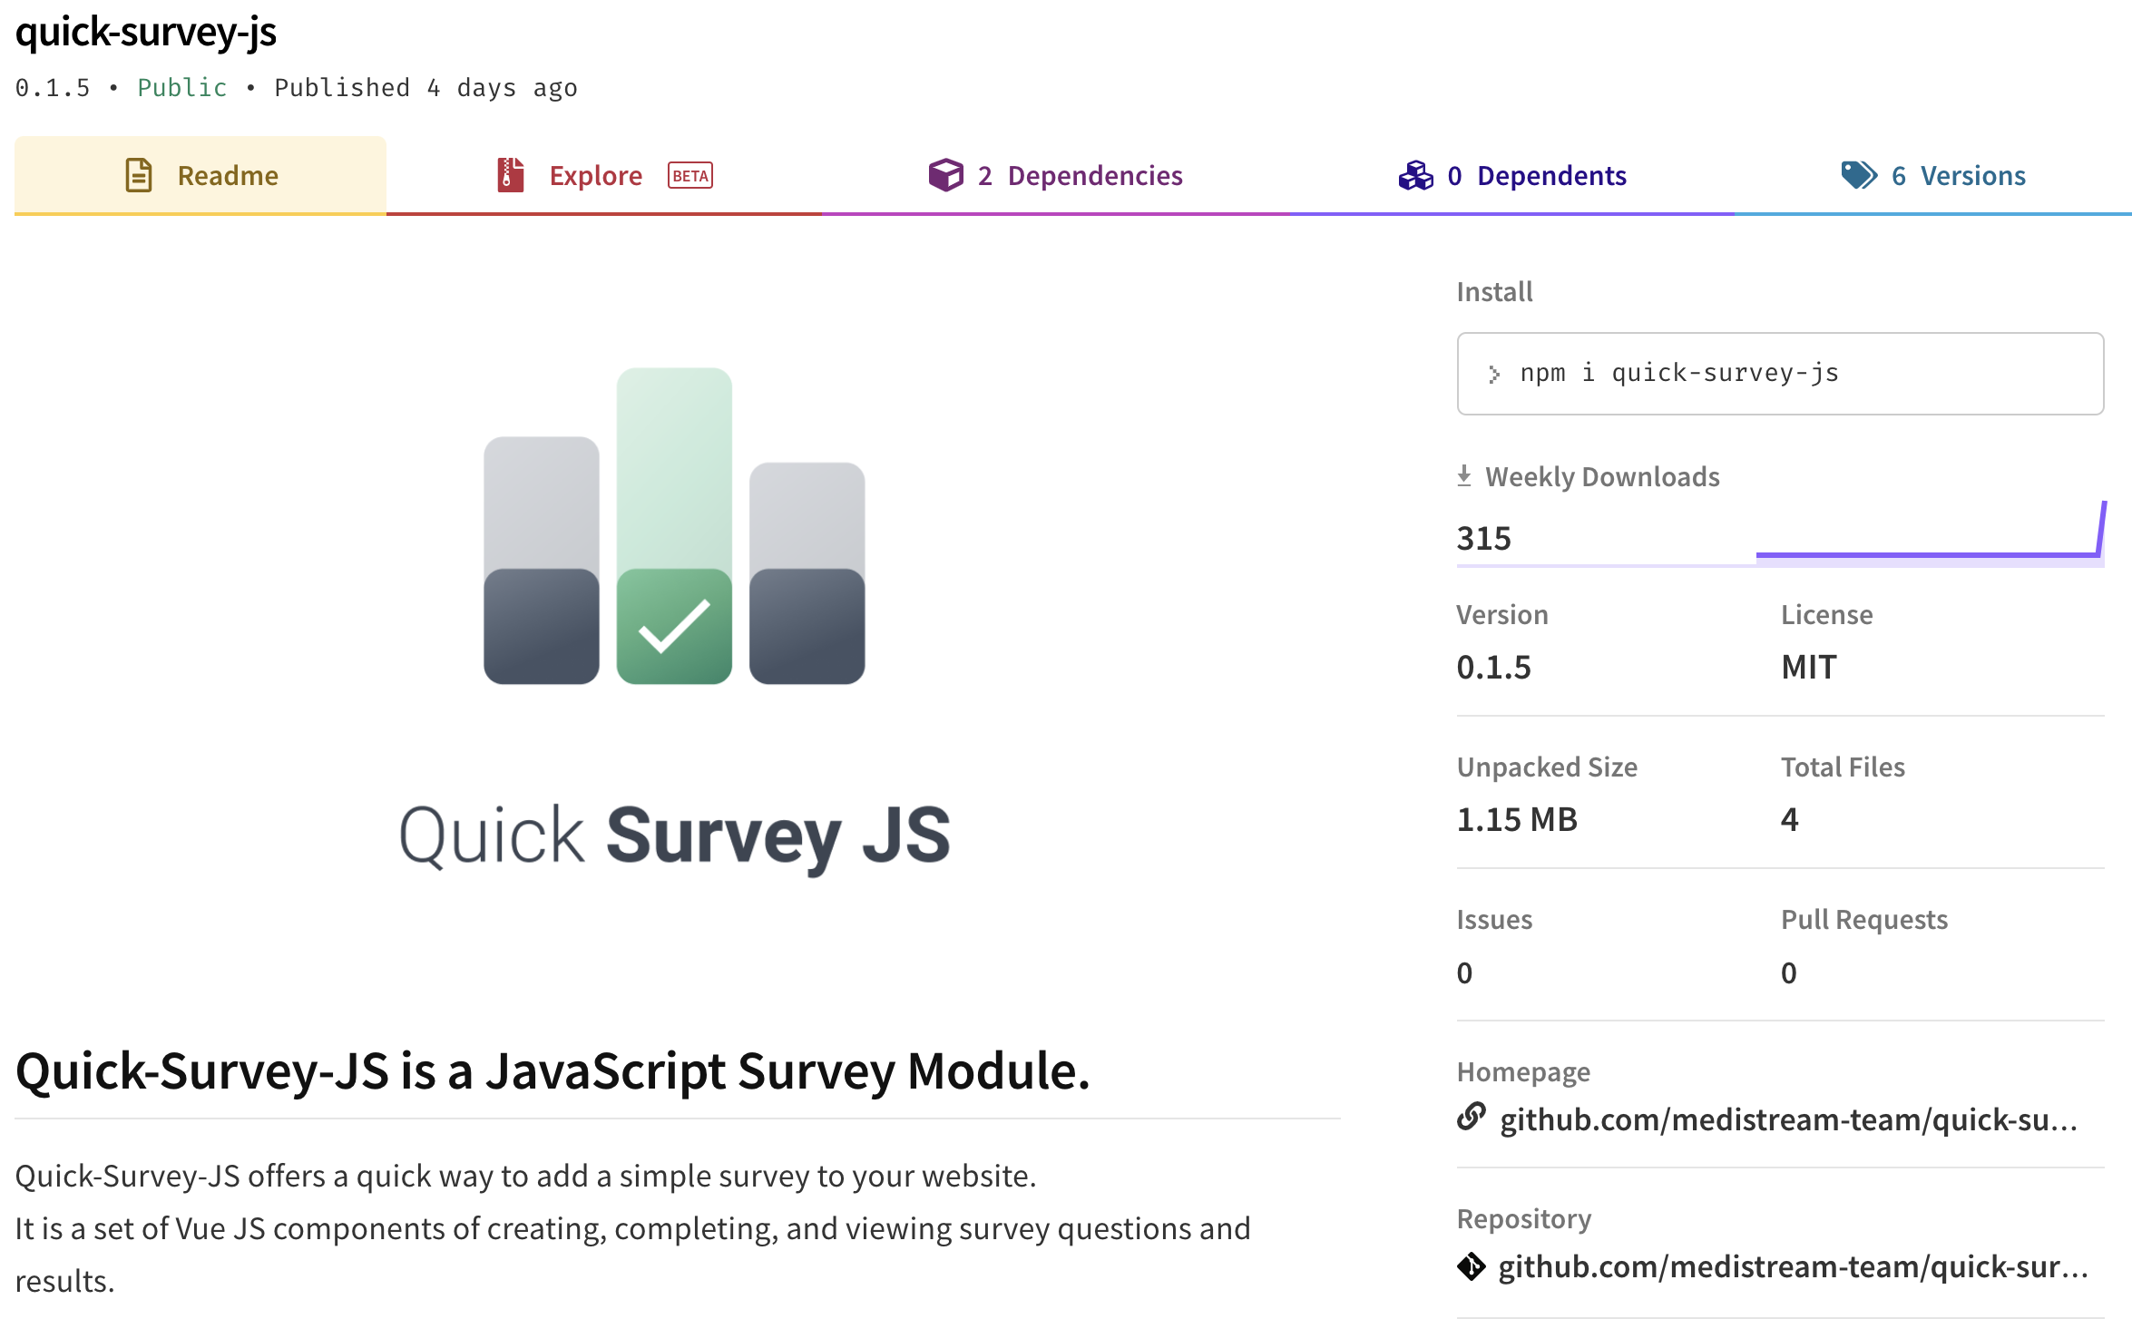
Task: Open the Homepage github.com link
Action: (1787, 1119)
